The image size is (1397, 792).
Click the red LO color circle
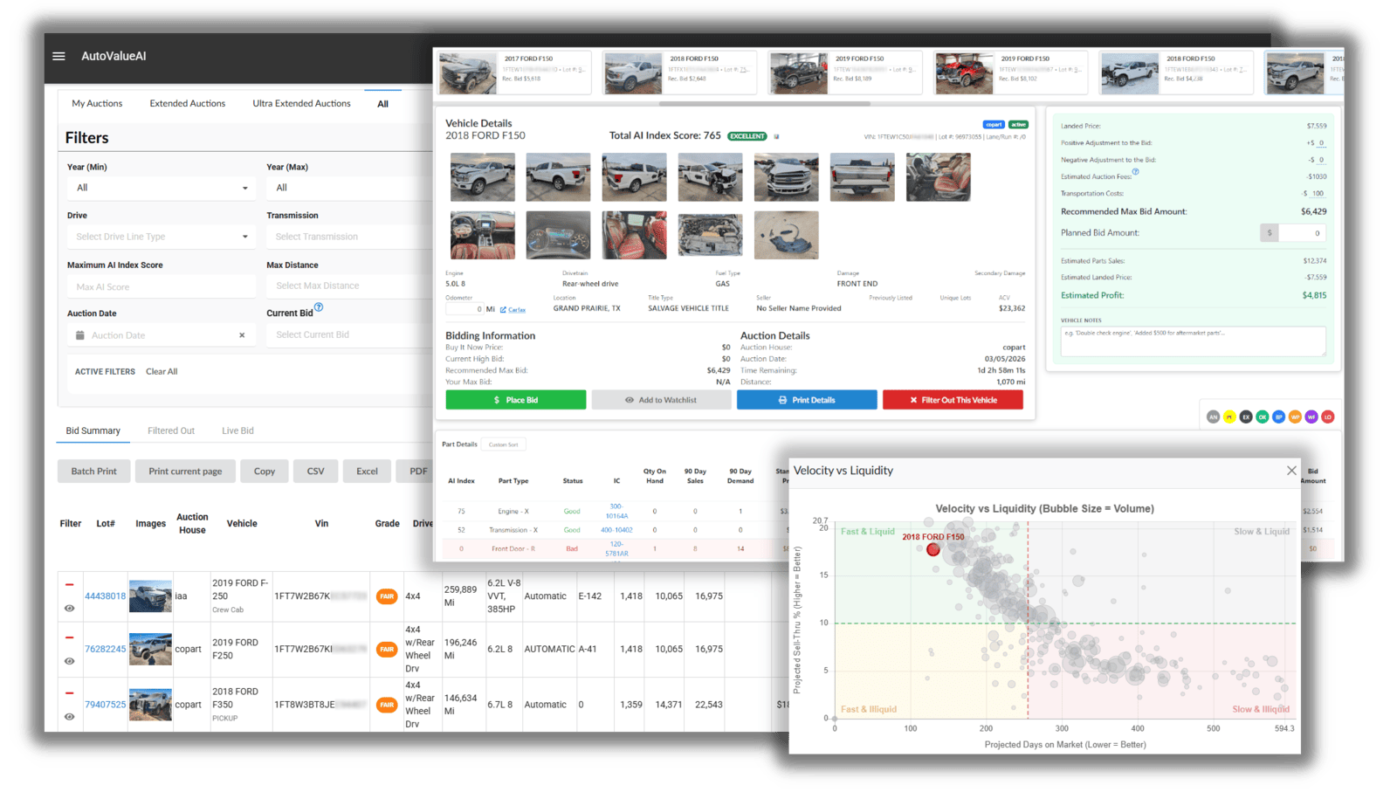(1327, 417)
